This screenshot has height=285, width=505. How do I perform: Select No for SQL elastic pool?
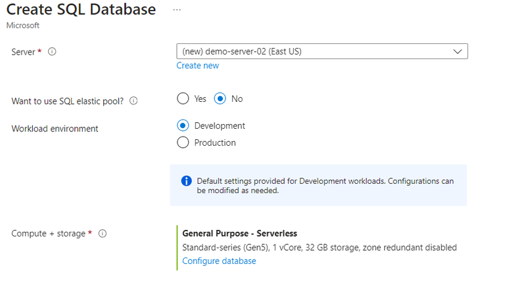(x=220, y=99)
